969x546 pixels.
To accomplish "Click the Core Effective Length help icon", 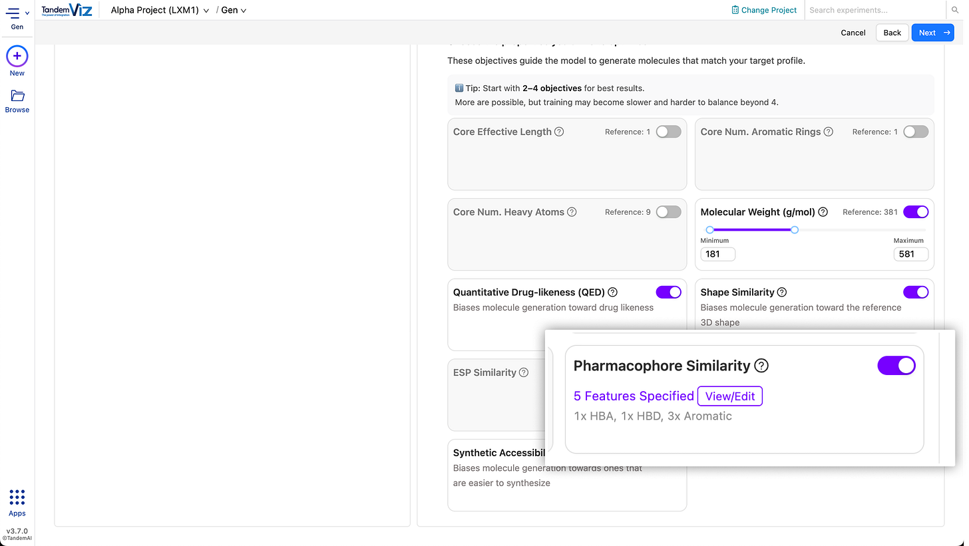I will [559, 132].
